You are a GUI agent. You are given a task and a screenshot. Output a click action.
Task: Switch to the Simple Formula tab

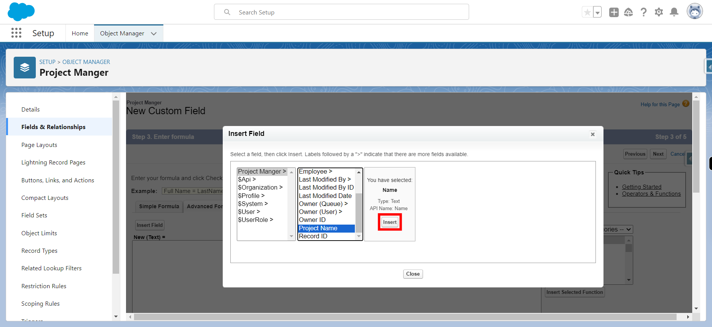click(159, 206)
